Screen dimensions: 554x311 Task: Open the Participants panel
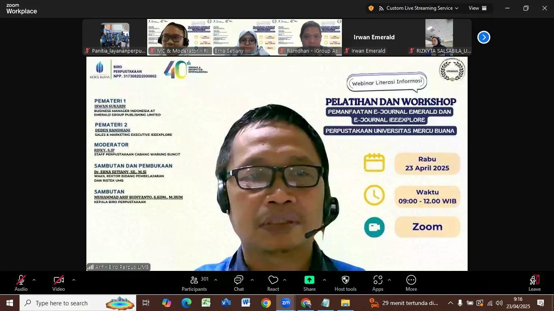194,283
